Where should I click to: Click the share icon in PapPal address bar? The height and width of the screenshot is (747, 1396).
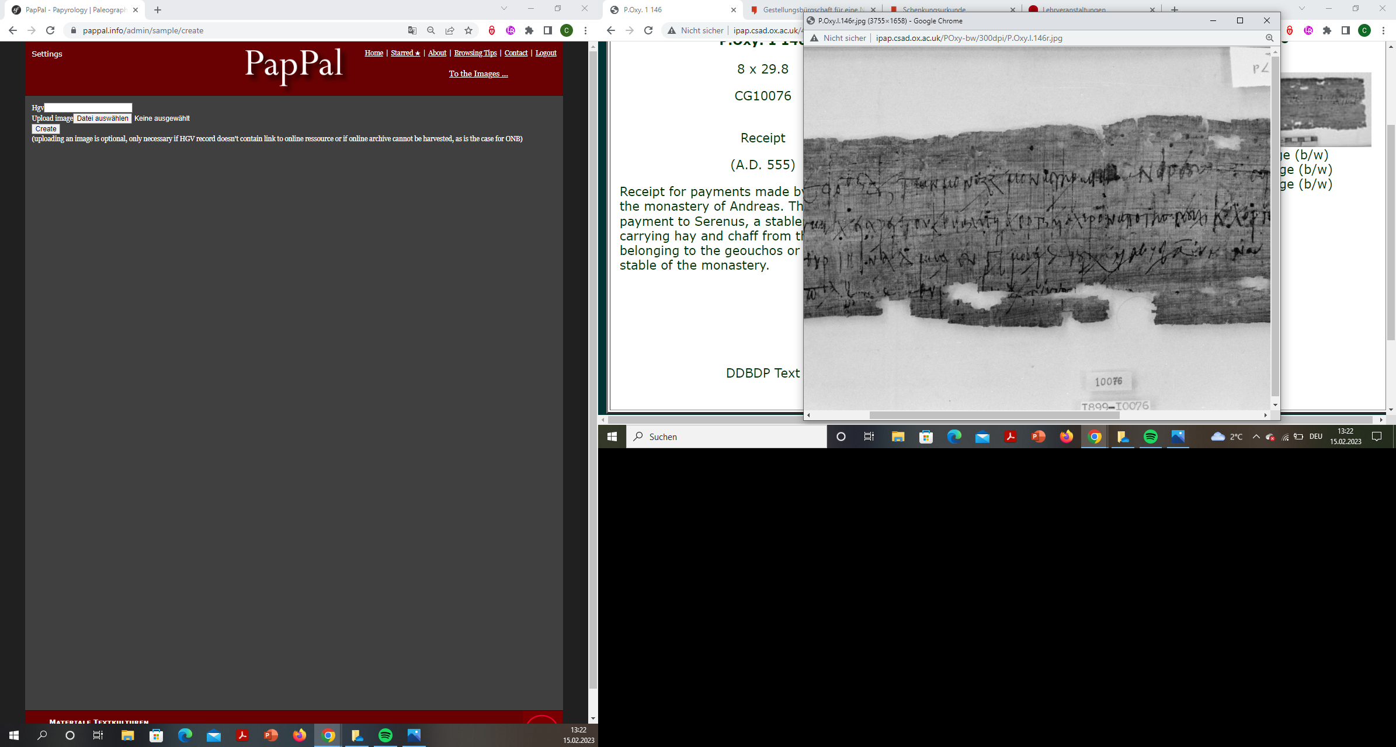pyautogui.click(x=450, y=30)
